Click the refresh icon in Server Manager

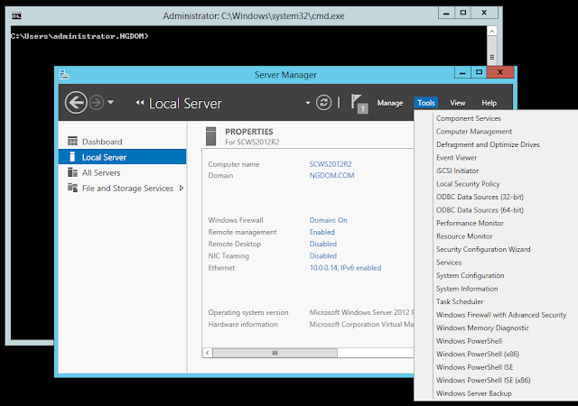pos(323,103)
